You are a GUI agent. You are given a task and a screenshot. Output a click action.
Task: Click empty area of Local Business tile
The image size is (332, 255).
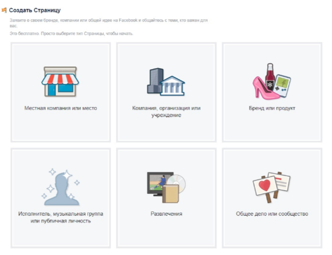[x=61, y=127]
